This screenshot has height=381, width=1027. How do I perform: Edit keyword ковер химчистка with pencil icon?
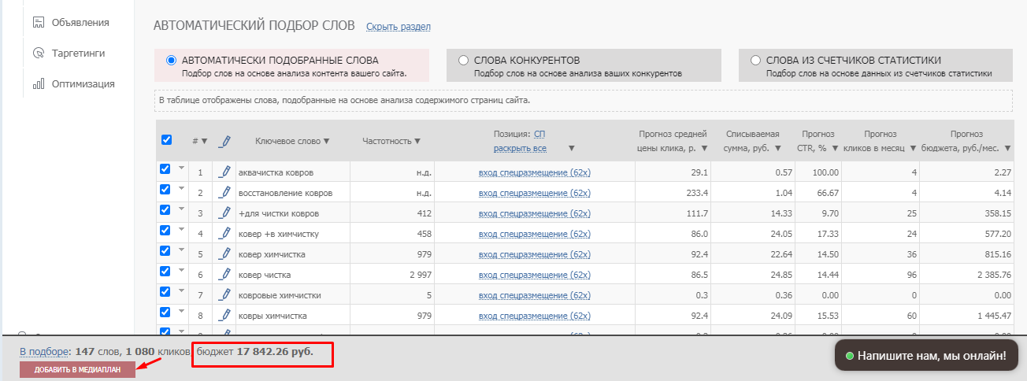[224, 253]
